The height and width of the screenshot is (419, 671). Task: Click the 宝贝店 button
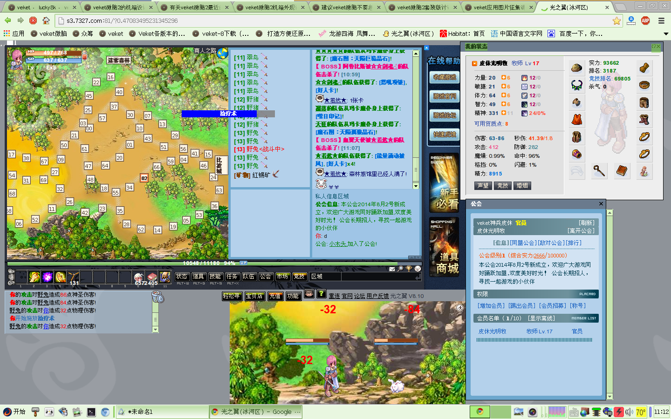254,296
